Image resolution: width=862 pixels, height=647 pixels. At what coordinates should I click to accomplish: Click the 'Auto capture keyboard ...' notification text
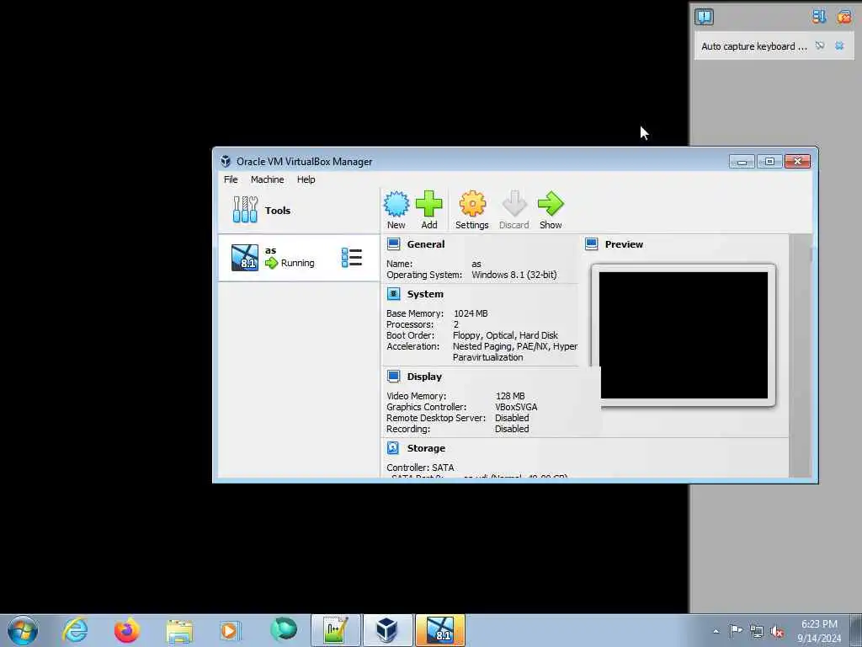click(x=753, y=46)
